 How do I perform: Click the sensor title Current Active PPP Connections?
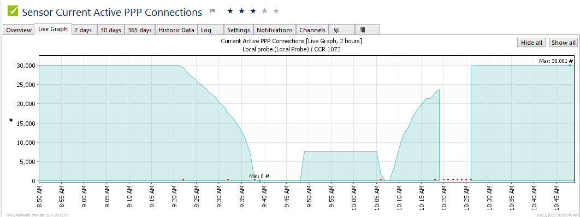tap(112, 12)
